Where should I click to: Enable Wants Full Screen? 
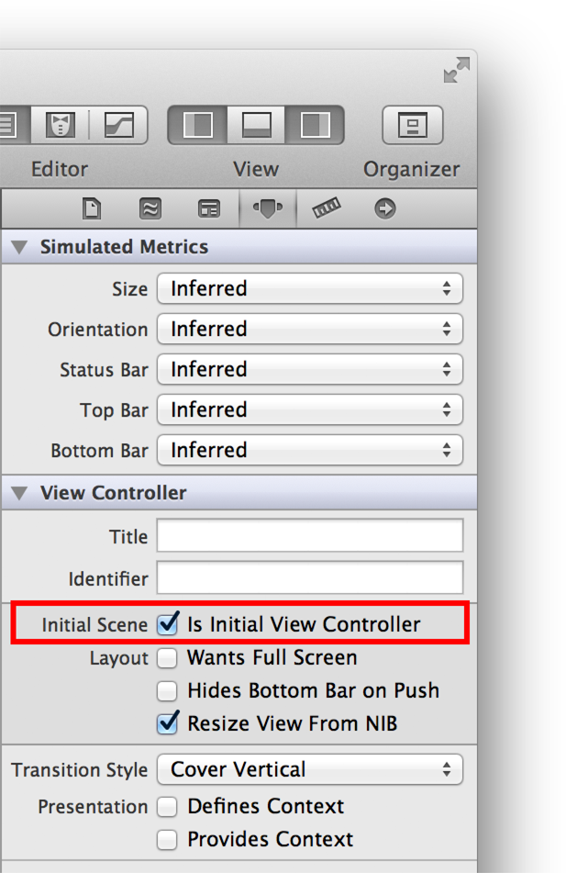[x=168, y=657]
